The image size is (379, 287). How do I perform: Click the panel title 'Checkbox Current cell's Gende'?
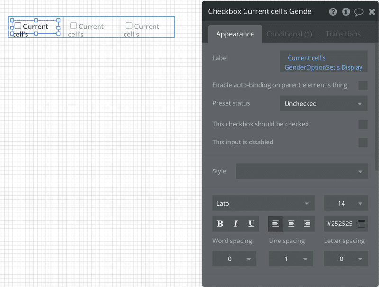(260, 11)
